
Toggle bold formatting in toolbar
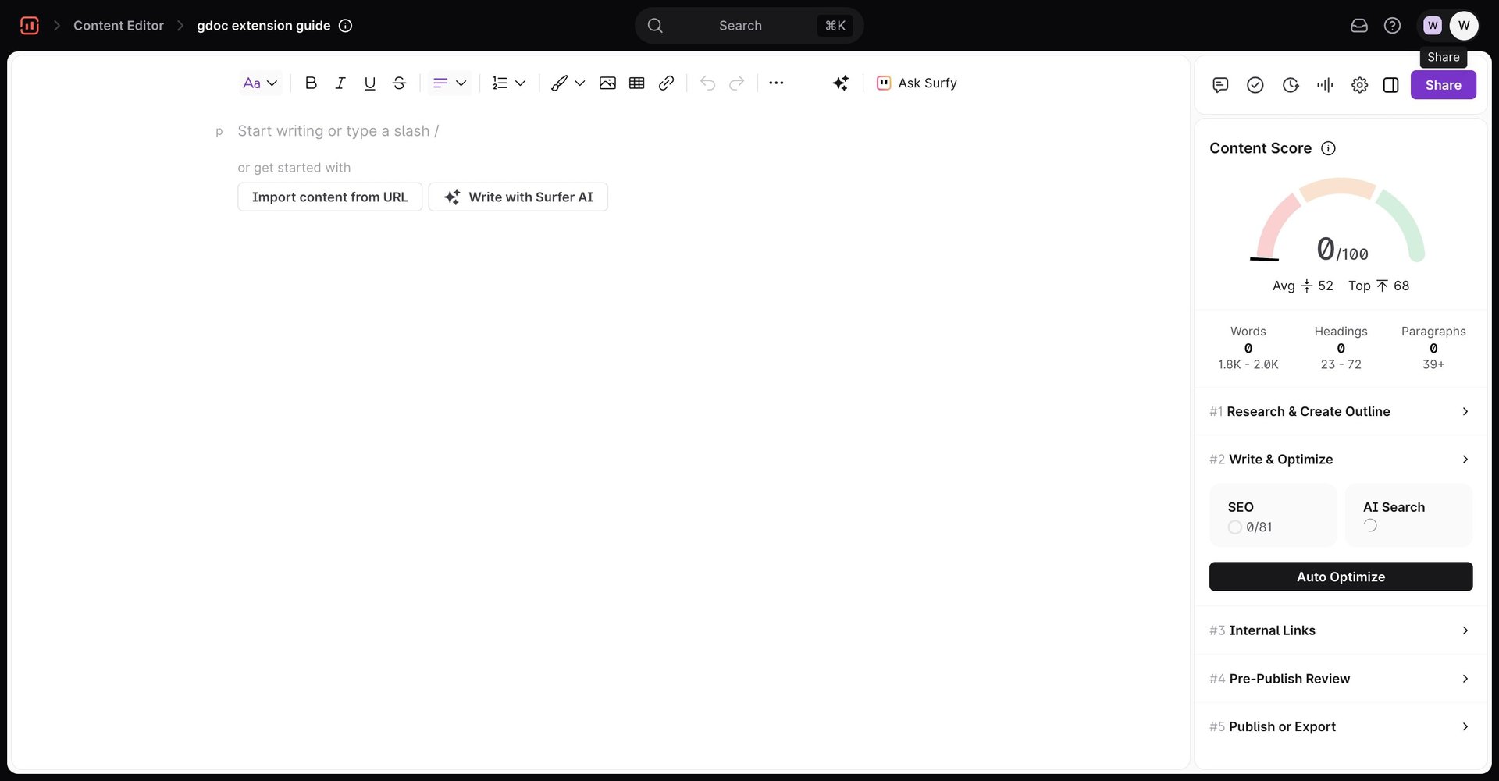tap(311, 83)
